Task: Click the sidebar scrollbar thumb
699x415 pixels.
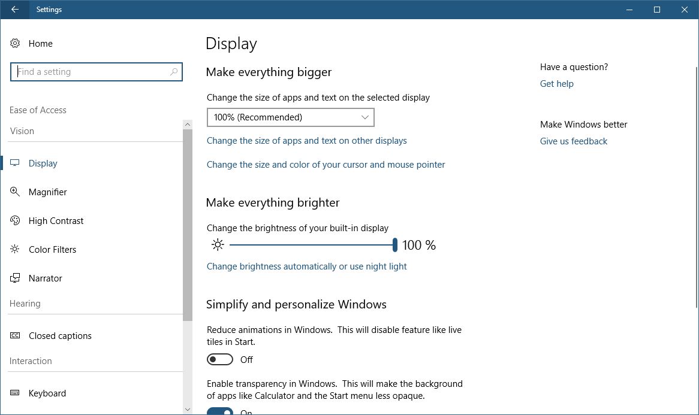Action: coord(188,225)
